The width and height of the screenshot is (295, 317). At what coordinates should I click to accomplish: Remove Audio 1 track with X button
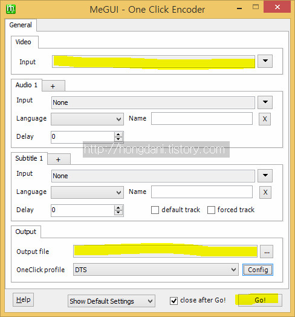pos(265,119)
